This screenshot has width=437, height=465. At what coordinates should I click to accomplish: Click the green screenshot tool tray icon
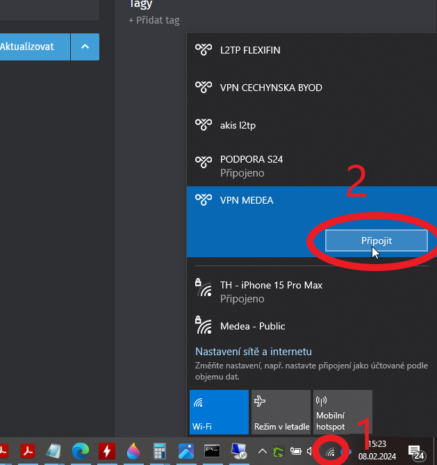[278, 452]
